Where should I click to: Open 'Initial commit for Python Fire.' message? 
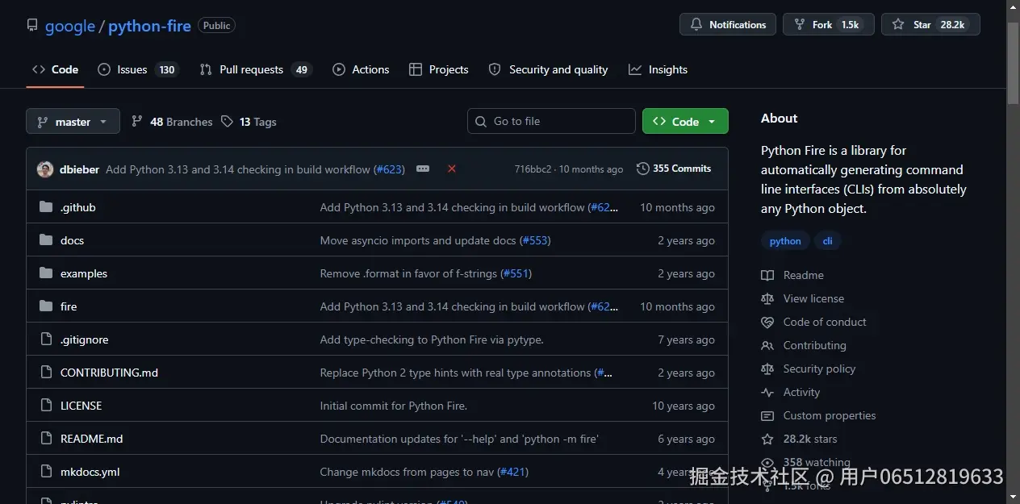(394, 406)
